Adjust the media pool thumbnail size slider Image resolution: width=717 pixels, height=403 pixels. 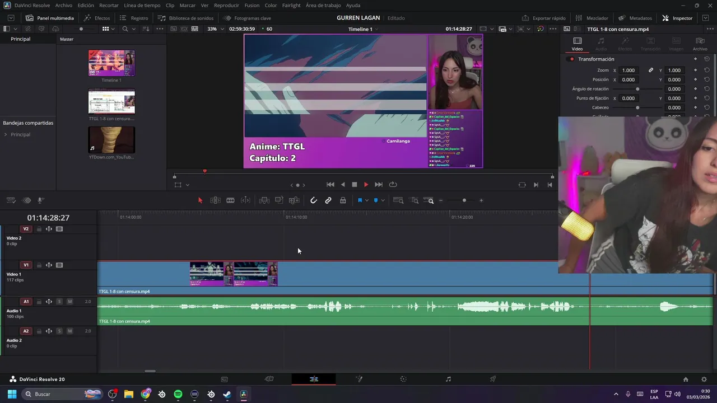click(81, 29)
